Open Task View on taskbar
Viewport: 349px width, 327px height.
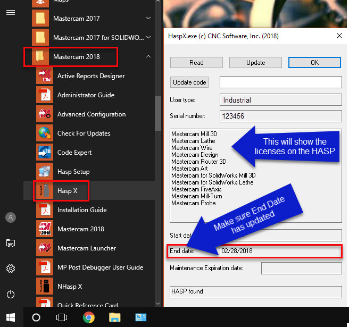(62, 317)
